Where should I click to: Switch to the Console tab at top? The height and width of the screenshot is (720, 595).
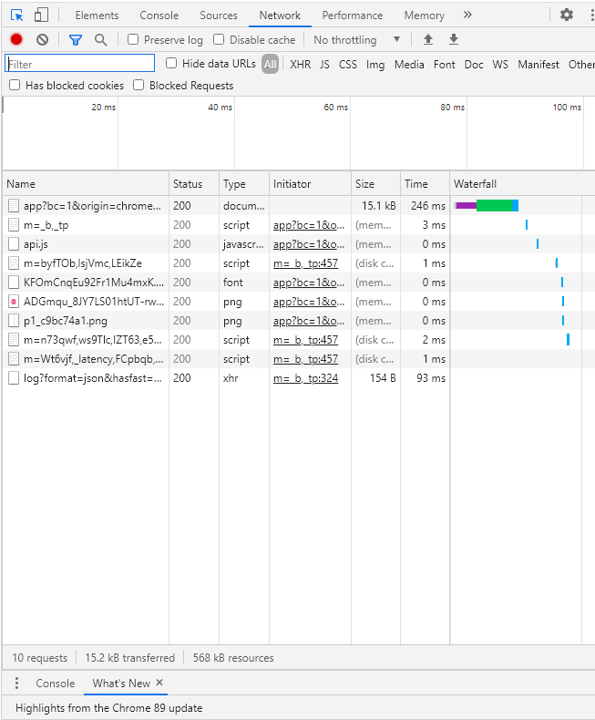[x=159, y=15]
